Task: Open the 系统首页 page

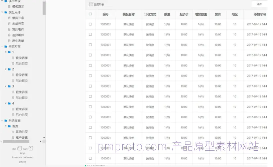Action: pos(22,132)
